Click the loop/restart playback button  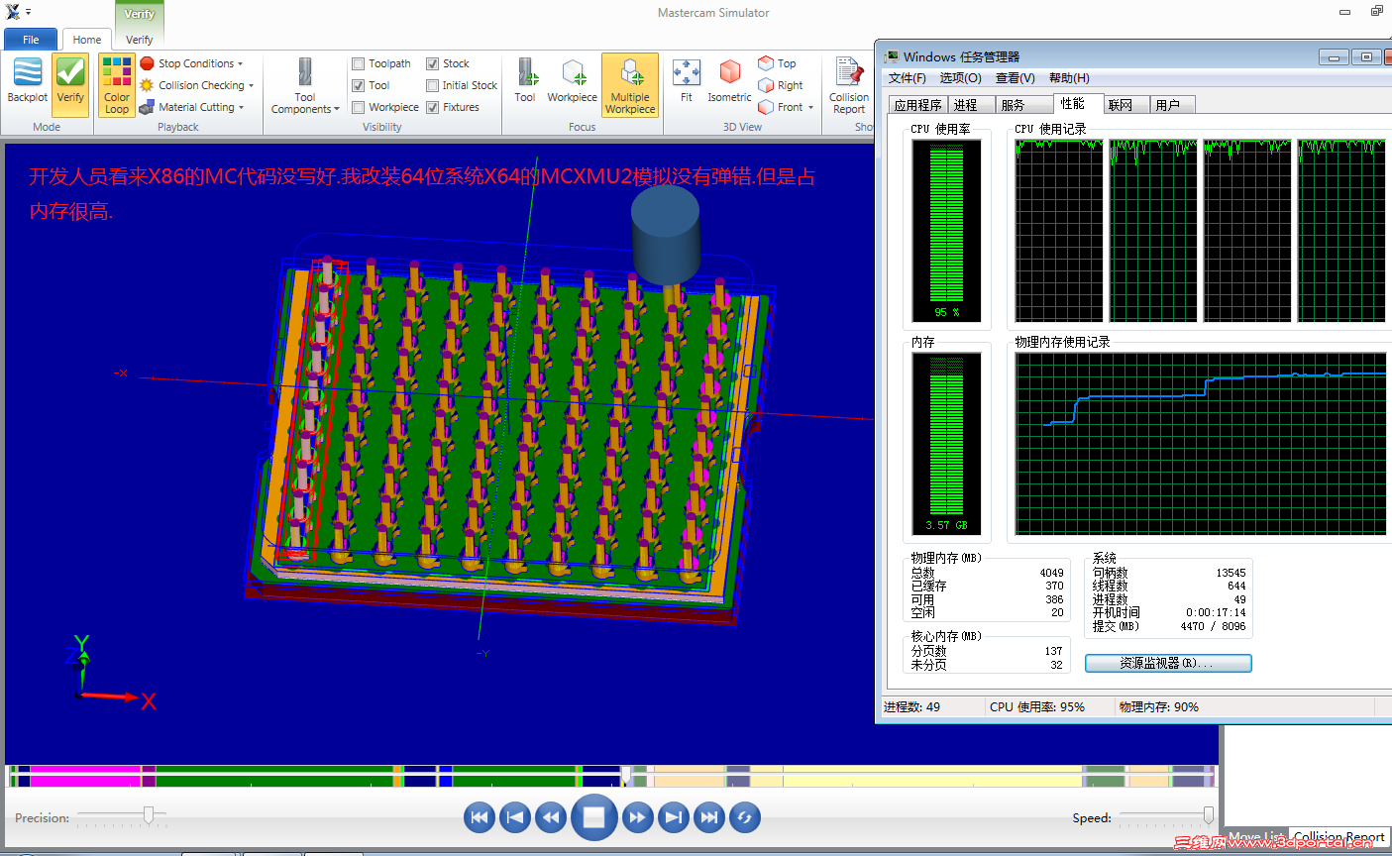pyautogui.click(x=744, y=817)
